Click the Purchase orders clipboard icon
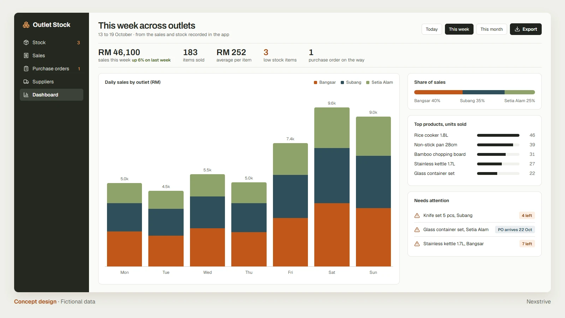 pyautogui.click(x=26, y=69)
